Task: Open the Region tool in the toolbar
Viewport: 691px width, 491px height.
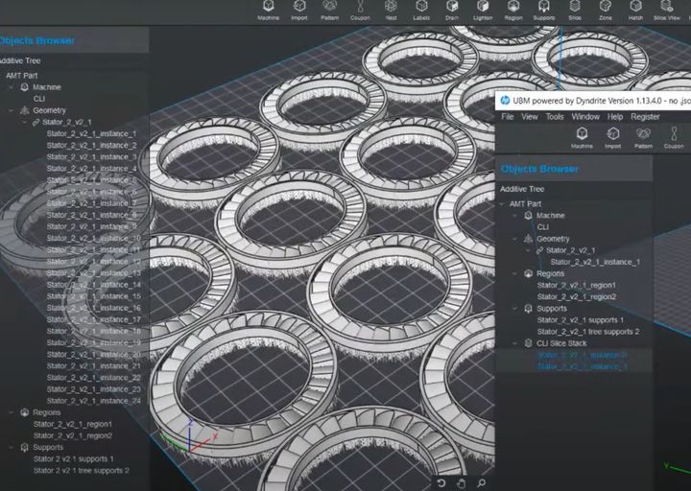Action: click(512, 8)
